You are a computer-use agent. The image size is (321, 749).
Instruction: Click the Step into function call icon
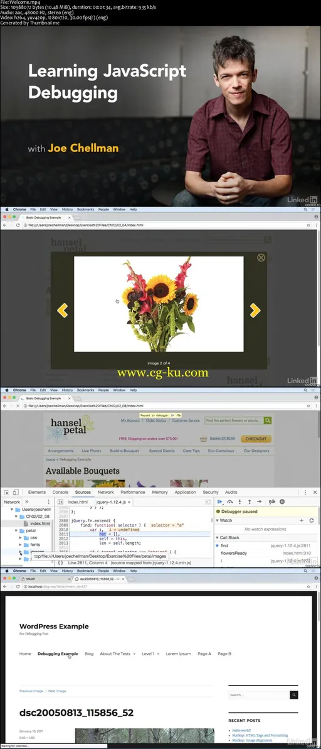pyautogui.click(x=239, y=502)
